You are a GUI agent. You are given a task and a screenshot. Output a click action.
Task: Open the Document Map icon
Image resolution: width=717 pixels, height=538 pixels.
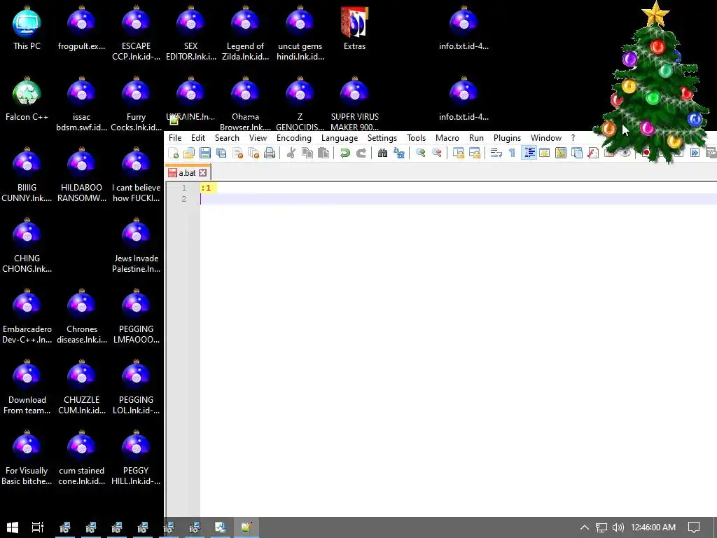click(561, 153)
